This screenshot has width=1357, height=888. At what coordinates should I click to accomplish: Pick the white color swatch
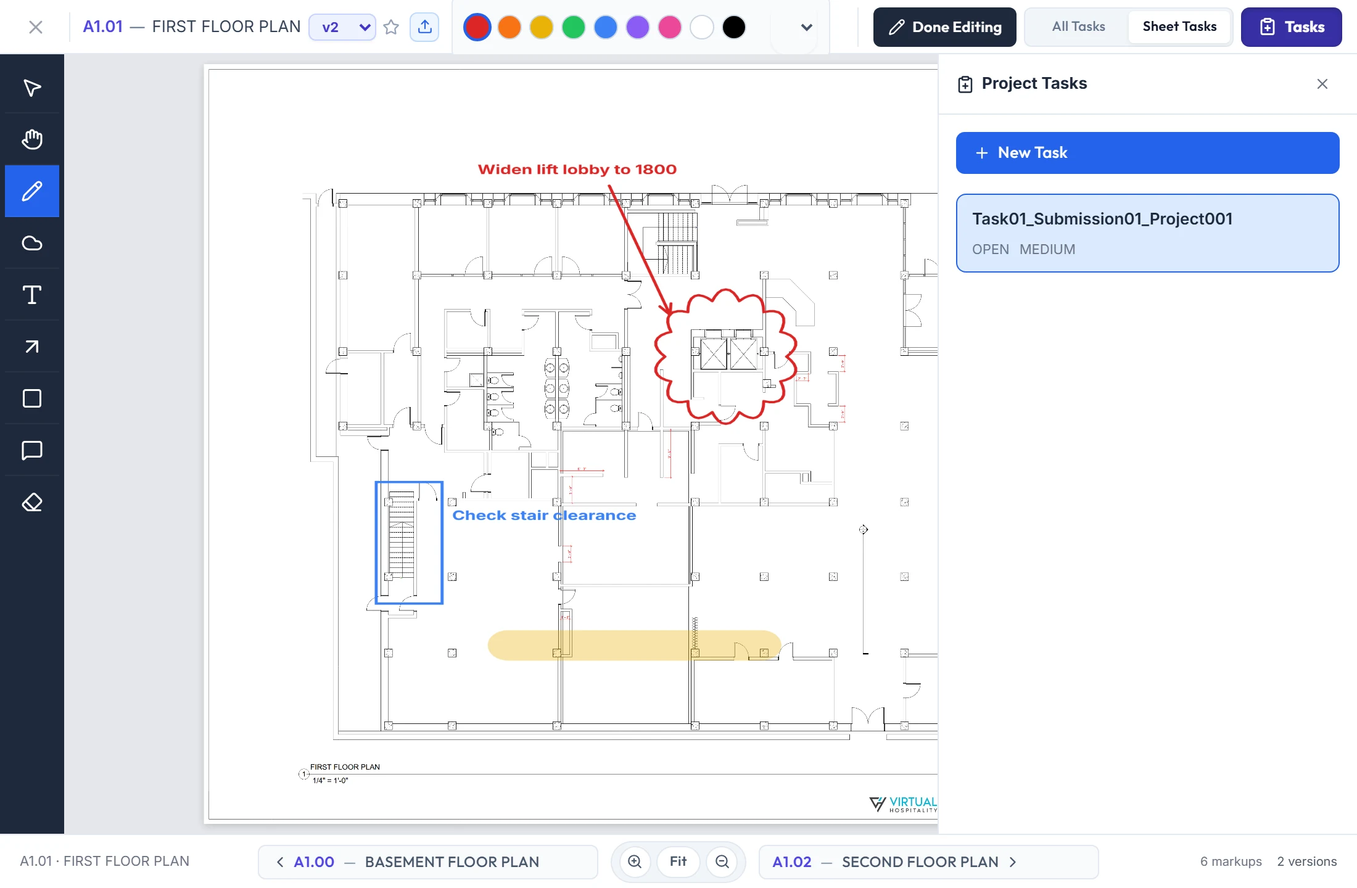point(702,27)
